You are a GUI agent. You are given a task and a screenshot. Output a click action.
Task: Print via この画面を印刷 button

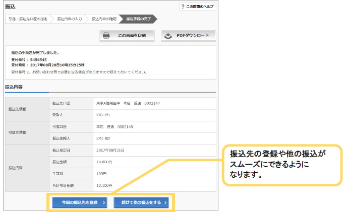tap(127, 36)
